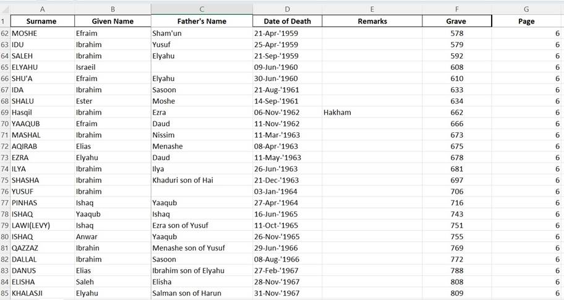564x300 pixels.
Task: Select column A header
Action: 41,9
